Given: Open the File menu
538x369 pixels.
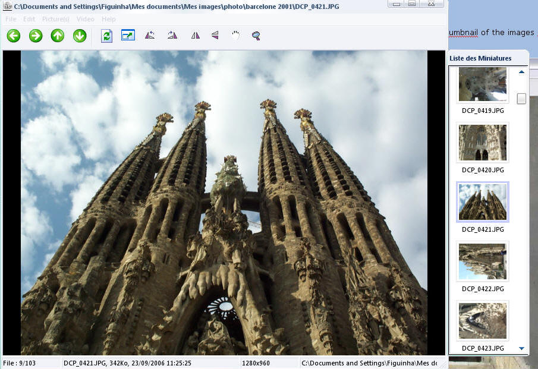Looking at the screenshot, I should point(11,19).
